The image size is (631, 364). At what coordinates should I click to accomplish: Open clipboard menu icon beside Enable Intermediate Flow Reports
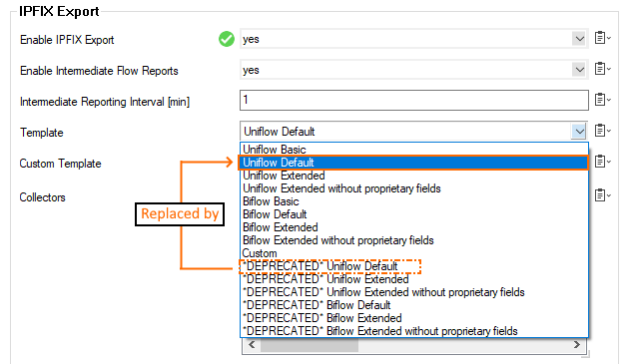[602, 69]
